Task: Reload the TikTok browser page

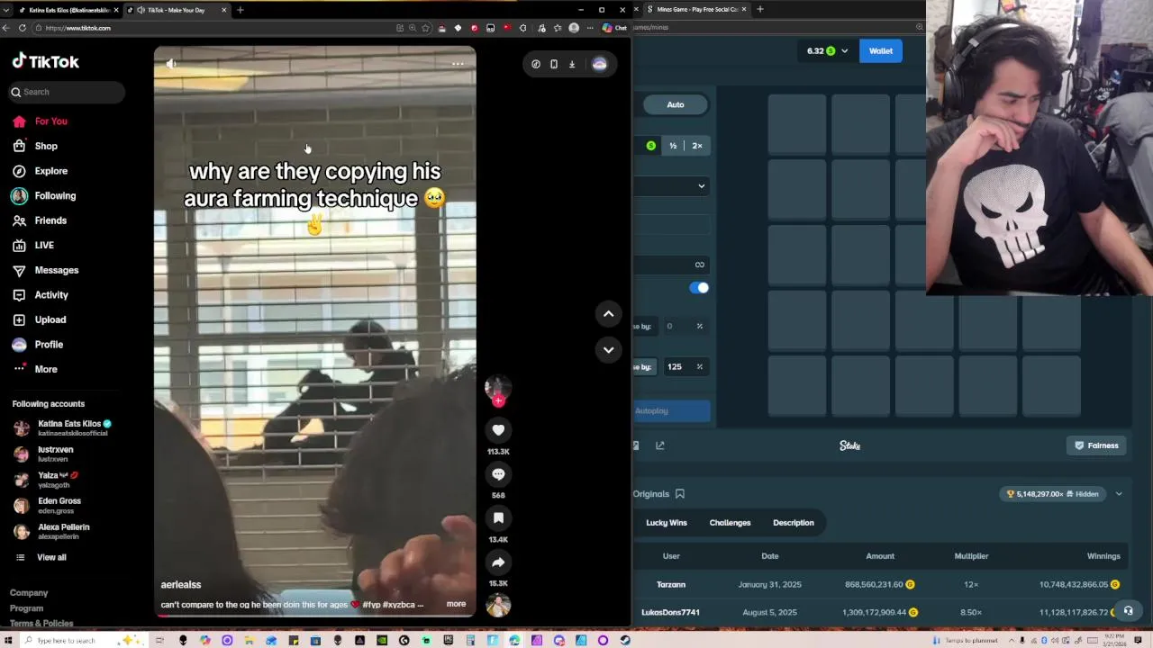Action: click(x=23, y=28)
